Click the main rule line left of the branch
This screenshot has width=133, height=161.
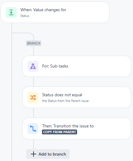click(x=12, y=92)
